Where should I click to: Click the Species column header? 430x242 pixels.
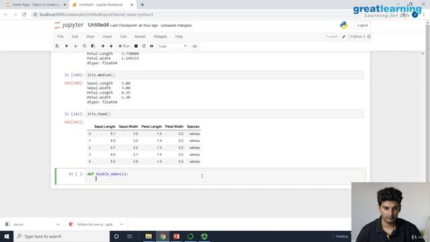[x=193, y=126]
